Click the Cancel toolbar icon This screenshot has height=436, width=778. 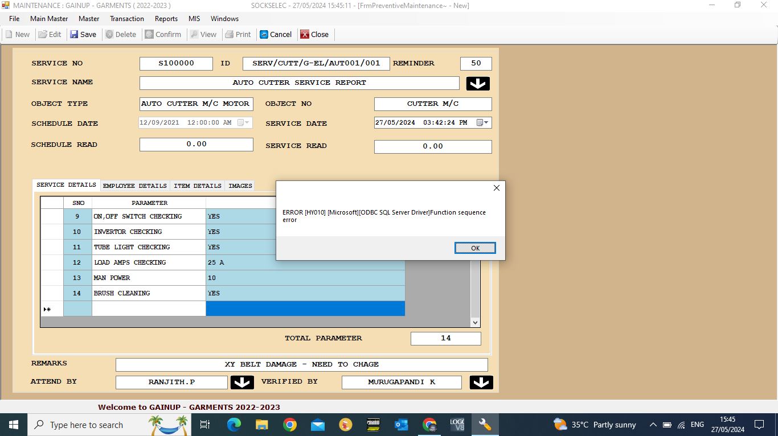(x=264, y=34)
